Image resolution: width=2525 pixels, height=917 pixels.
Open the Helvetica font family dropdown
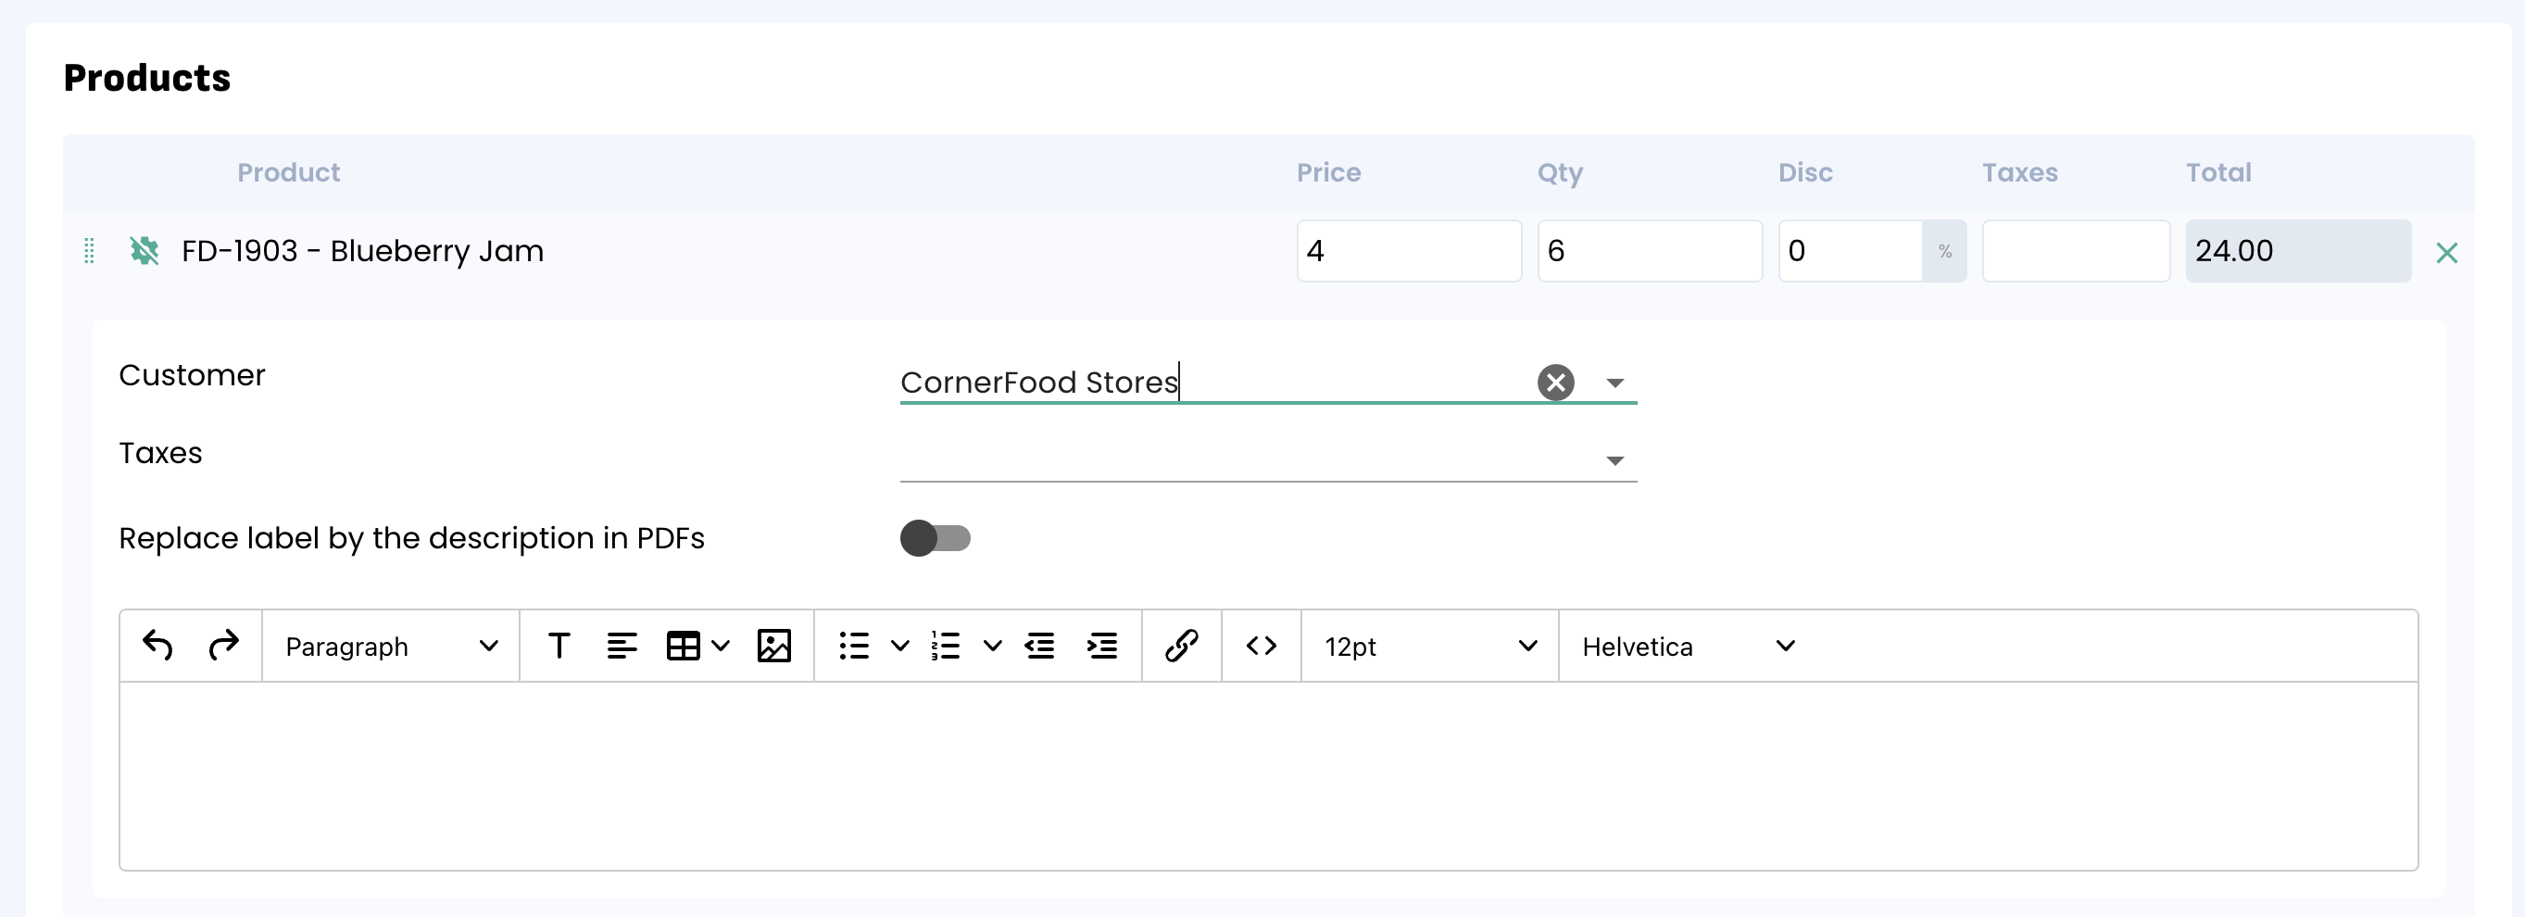[1687, 646]
